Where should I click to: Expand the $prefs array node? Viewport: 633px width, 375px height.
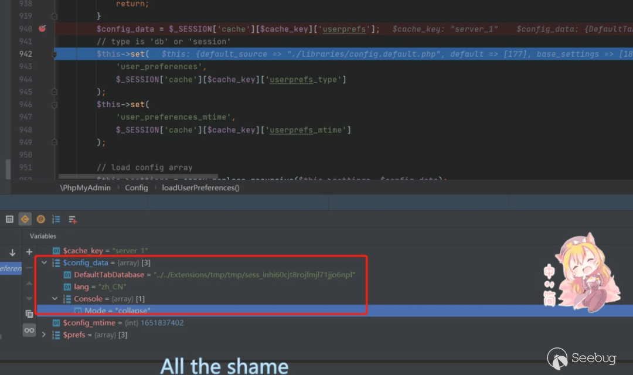click(x=44, y=335)
